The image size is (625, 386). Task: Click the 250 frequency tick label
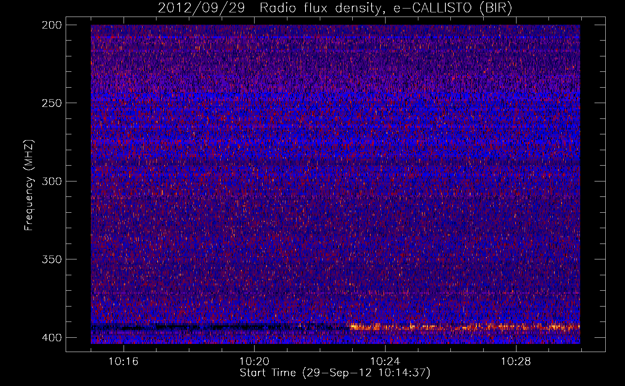point(51,103)
